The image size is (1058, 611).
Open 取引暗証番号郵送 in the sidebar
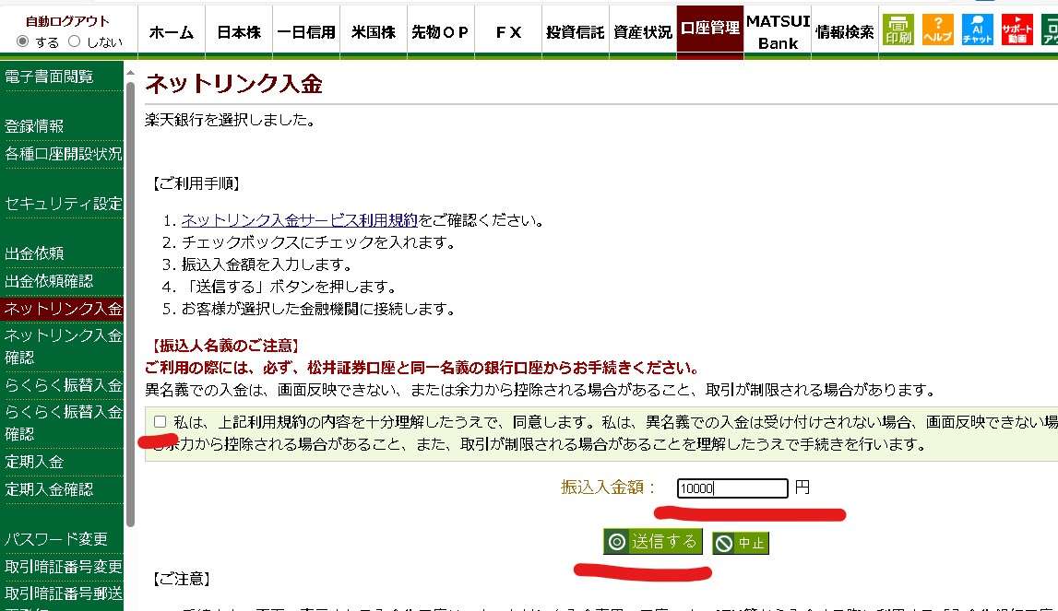[x=62, y=593]
